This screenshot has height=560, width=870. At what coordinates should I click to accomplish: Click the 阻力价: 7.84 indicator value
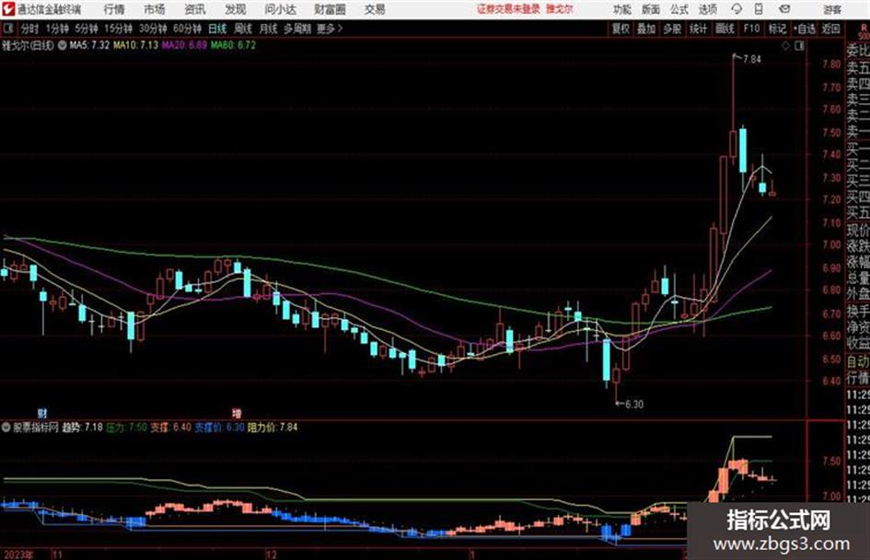point(273,428)
